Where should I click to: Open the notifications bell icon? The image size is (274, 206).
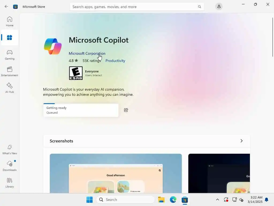coord(267,200)
